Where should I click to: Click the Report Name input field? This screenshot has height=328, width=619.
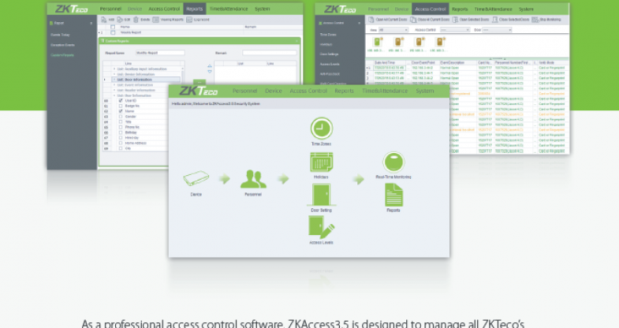159,53
